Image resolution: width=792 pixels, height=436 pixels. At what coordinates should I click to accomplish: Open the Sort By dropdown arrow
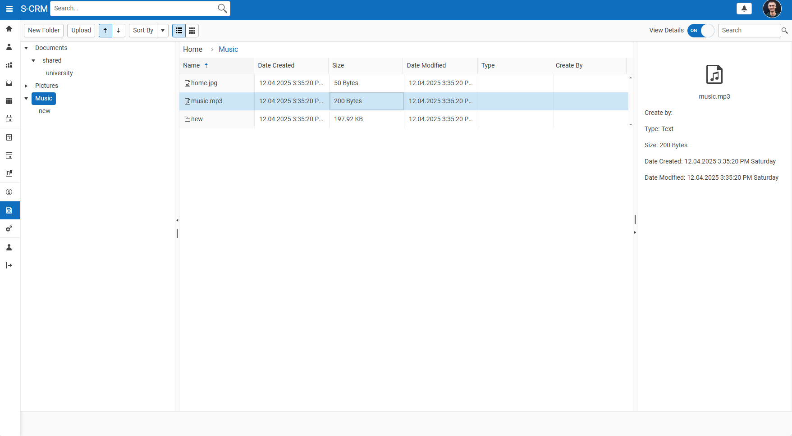(x=163, y=30)
